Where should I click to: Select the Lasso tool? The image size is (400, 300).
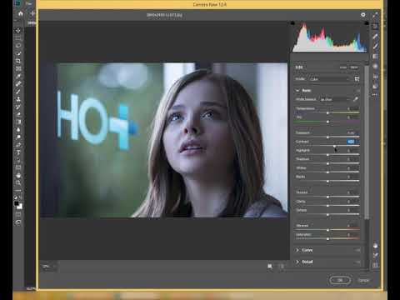(18, 45)
